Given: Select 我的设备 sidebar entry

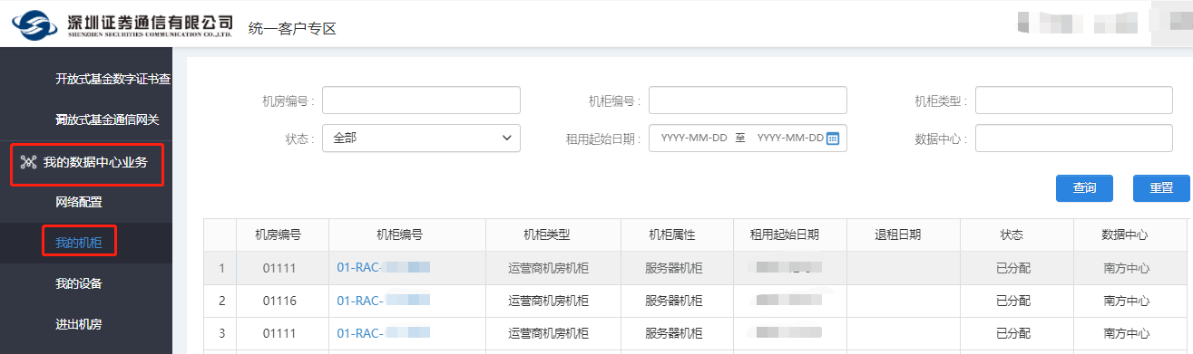Looking at the screenshot, I should [x=79, y=283].
